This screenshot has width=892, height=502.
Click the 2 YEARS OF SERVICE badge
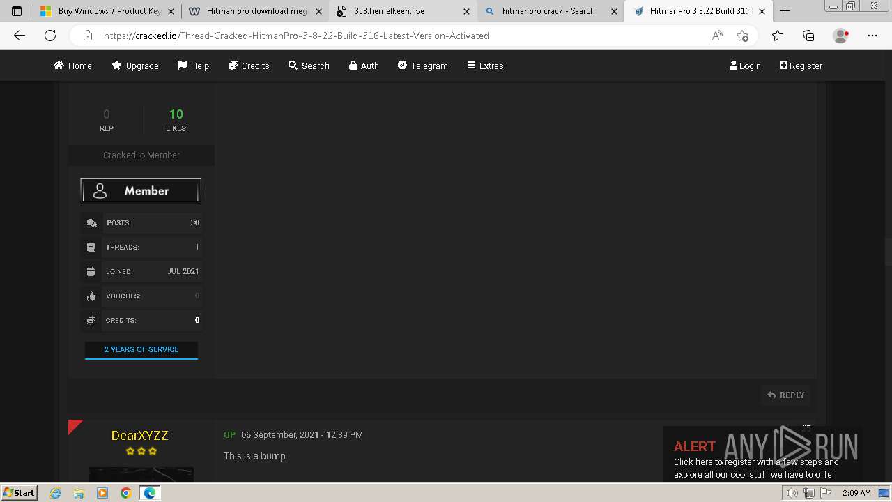(x=141, y=350)
